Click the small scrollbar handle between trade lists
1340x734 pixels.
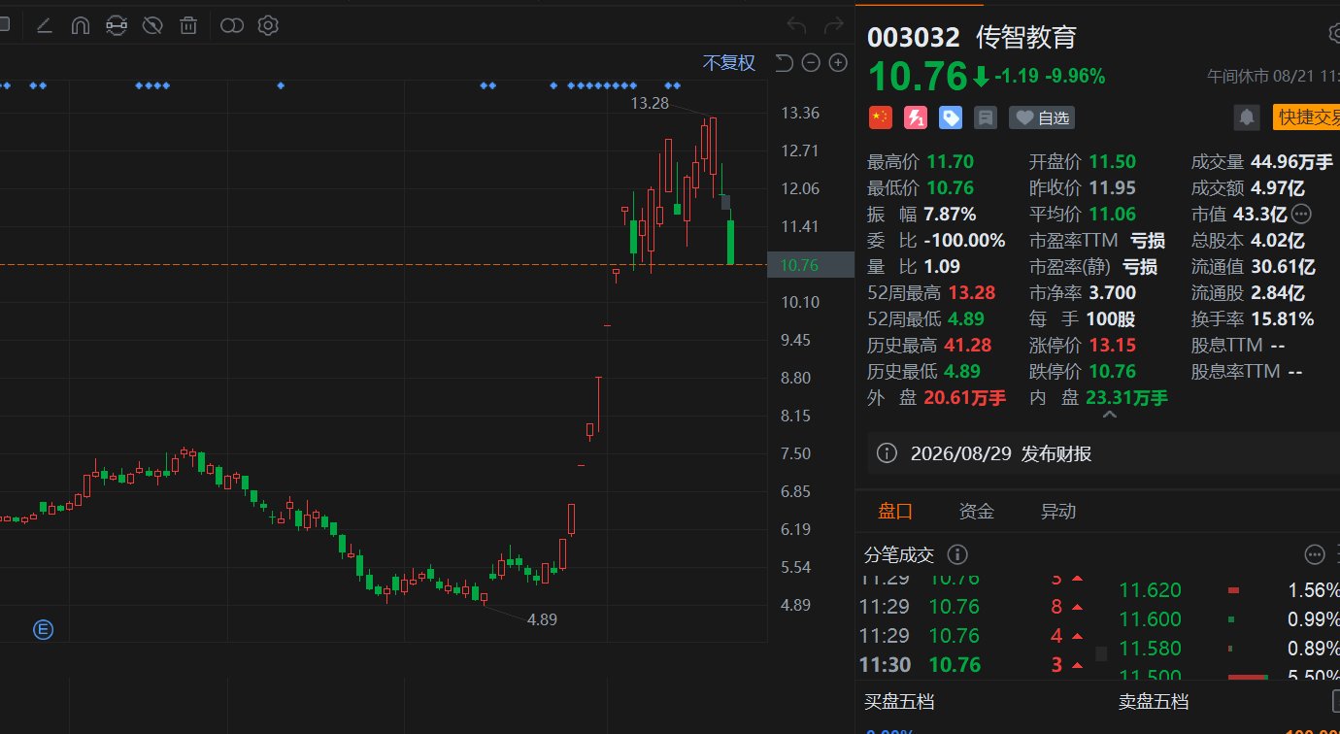point(1100,653)
